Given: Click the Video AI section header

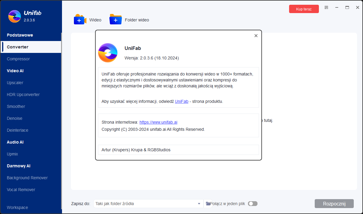Looking at the screenshot, I should tap(15, 71).
